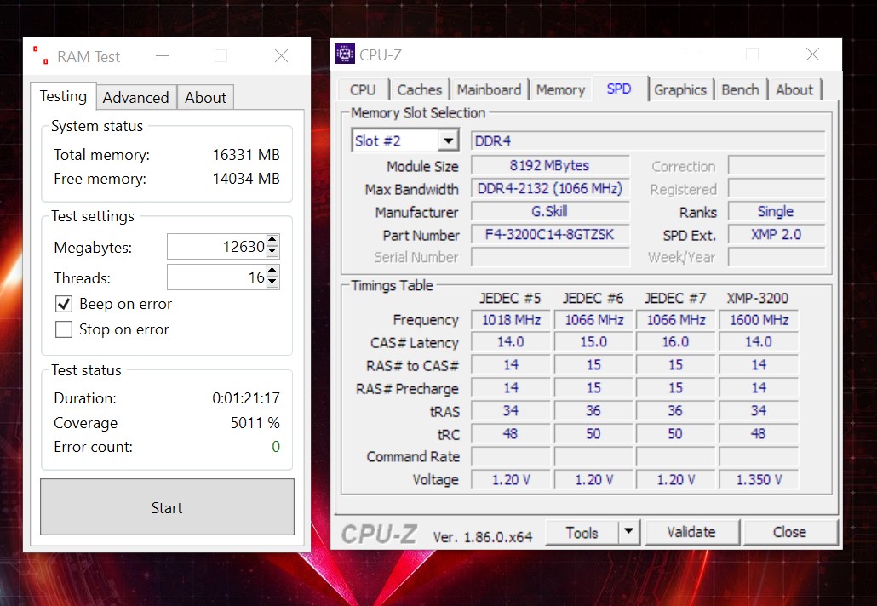Click the SPD Ext. value XMP 2.0
This screenshot has height=606, width=877.
pyautogui.click(x=777, y=234)
